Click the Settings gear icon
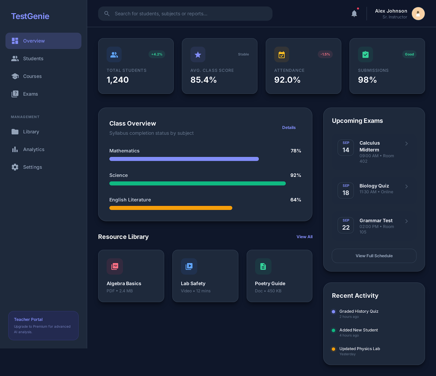The width and height of the screenshot is (436, 376). coord(15,167)
